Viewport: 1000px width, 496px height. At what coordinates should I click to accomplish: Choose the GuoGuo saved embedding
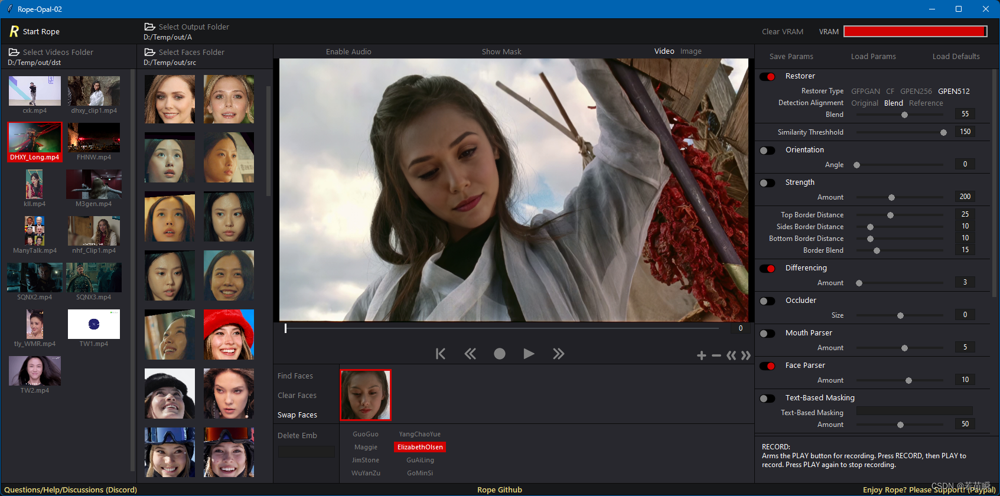pyautogui.click(x=366, y=434)
